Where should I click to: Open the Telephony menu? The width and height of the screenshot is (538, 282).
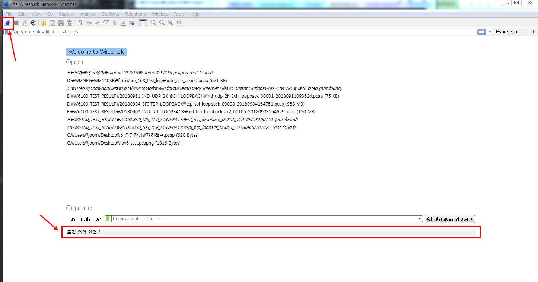click(x=136, y=14)
